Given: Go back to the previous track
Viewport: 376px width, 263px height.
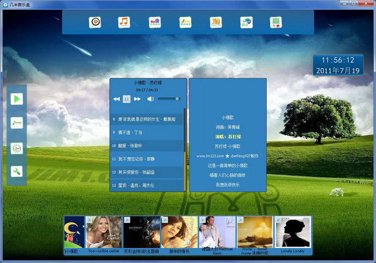Looking at the screenshot, I should [116, 99].
